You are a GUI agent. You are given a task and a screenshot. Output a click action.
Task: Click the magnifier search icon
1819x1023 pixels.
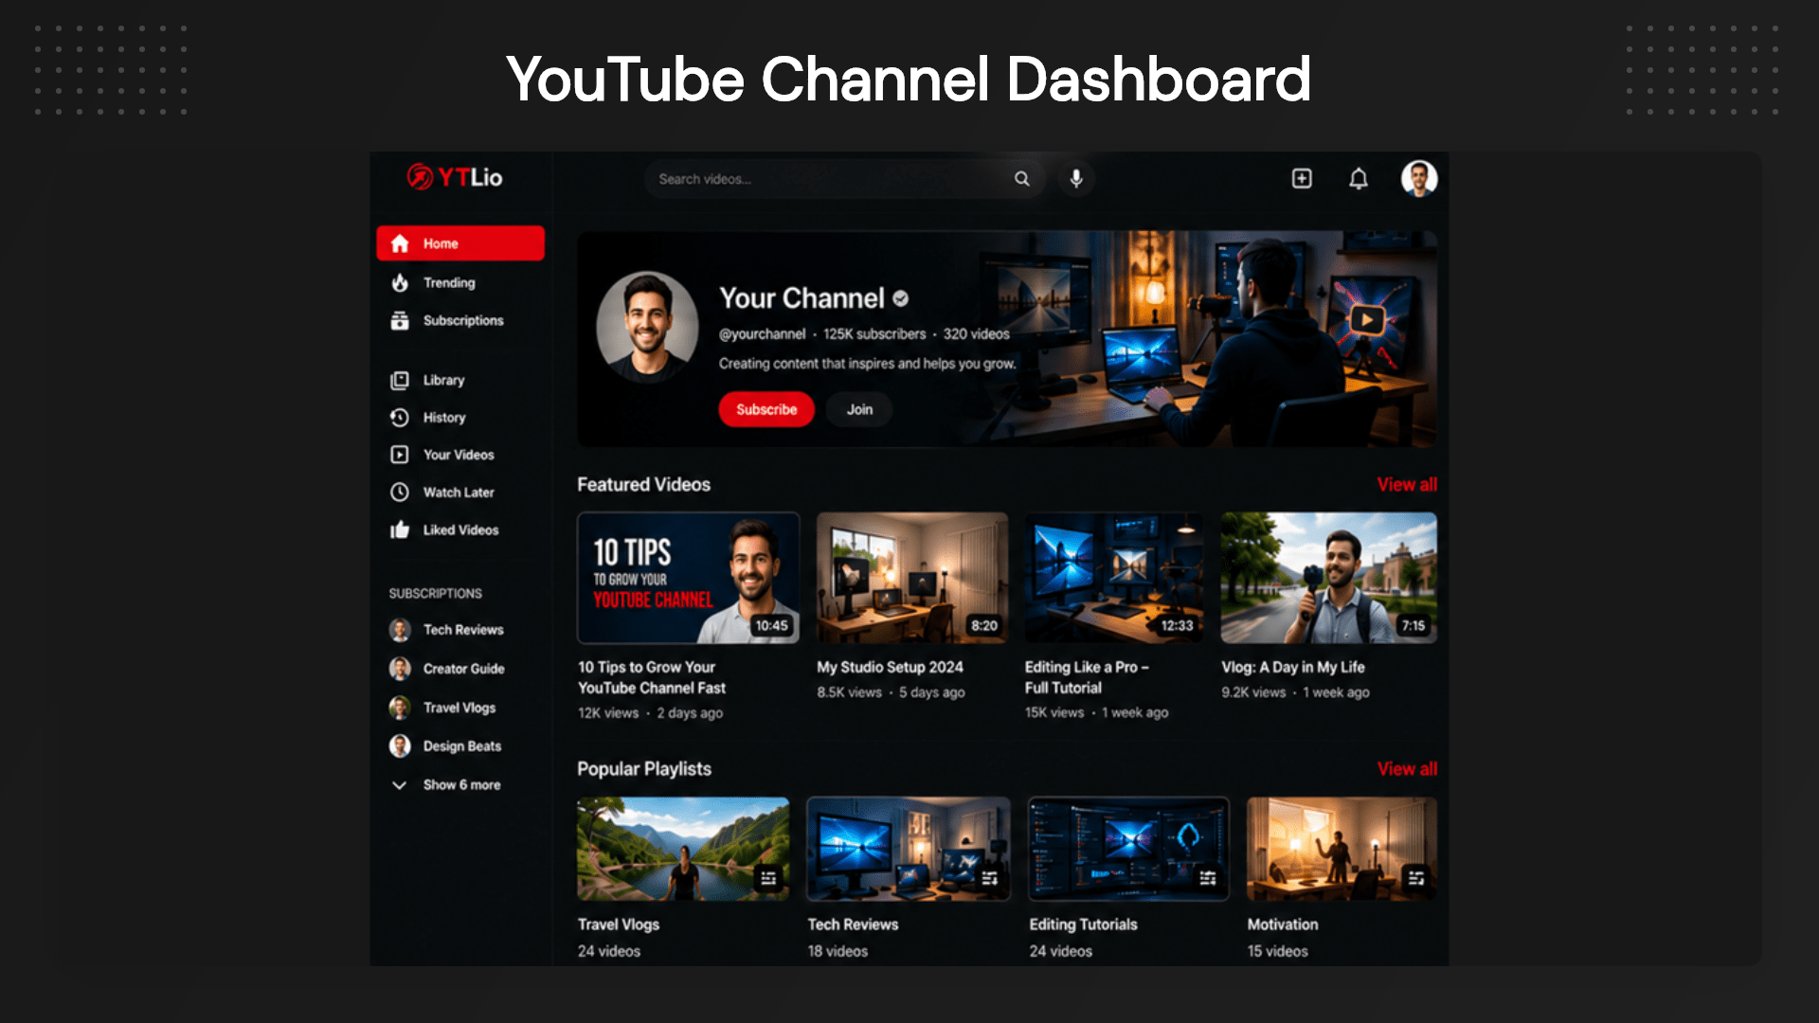(1021, 178)
